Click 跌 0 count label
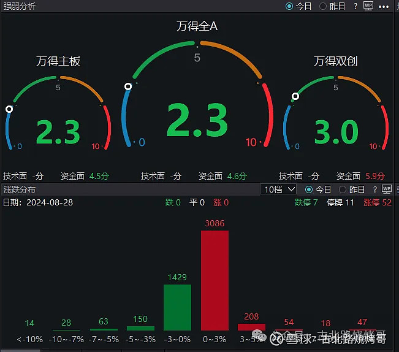This screenshot has height=352, width=399. point(173,202)
